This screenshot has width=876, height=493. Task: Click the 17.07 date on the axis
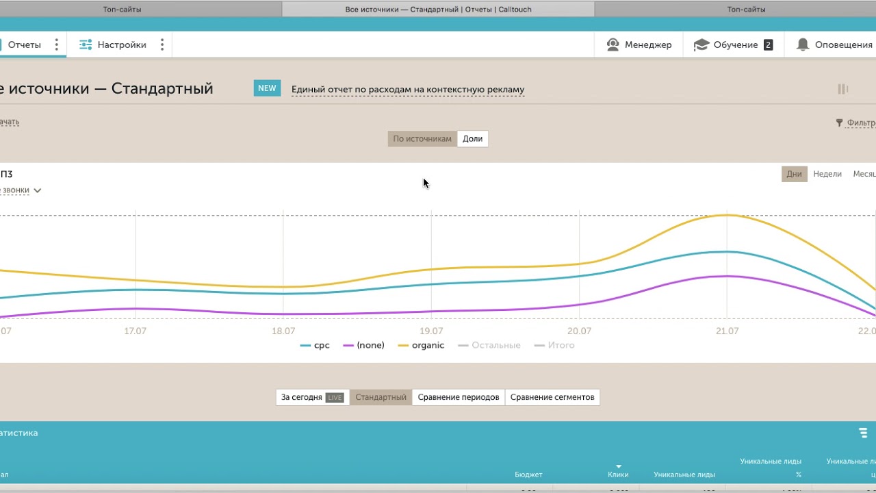(136, 331)
